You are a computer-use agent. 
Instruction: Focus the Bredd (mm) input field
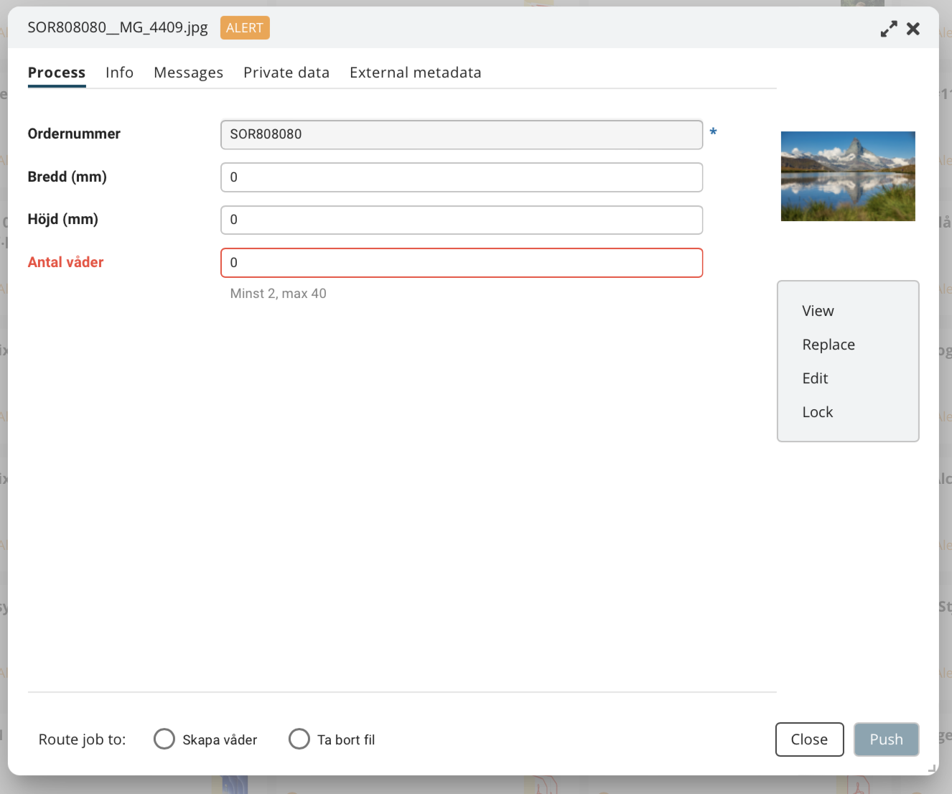461,177
